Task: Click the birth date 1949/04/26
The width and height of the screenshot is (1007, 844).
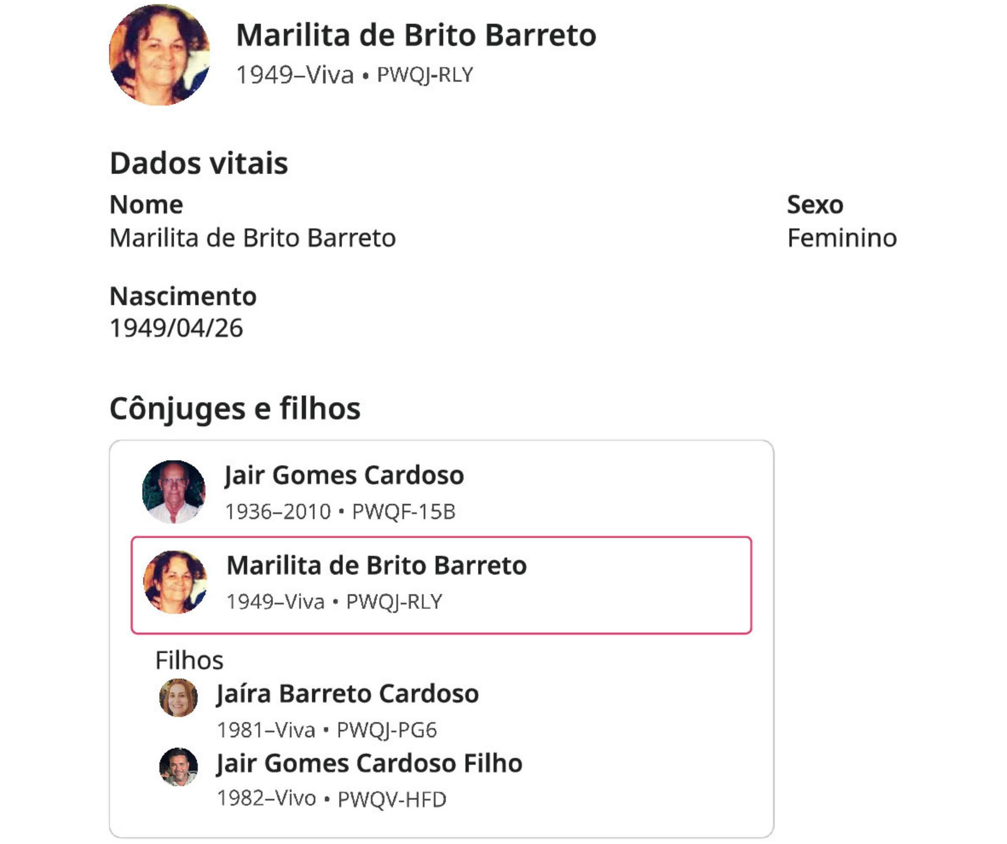Action: [176, 328]
